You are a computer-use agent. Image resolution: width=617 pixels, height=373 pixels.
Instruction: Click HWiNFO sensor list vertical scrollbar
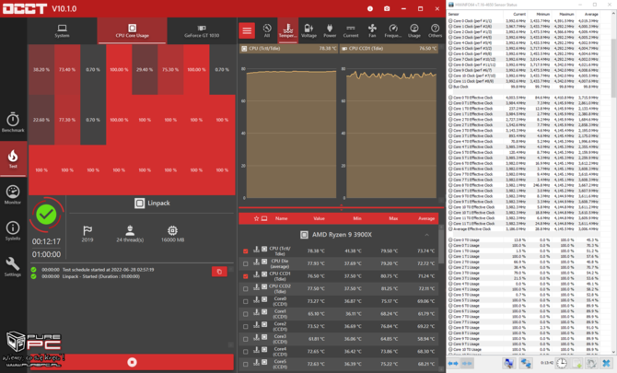click(x=614, y=67)
